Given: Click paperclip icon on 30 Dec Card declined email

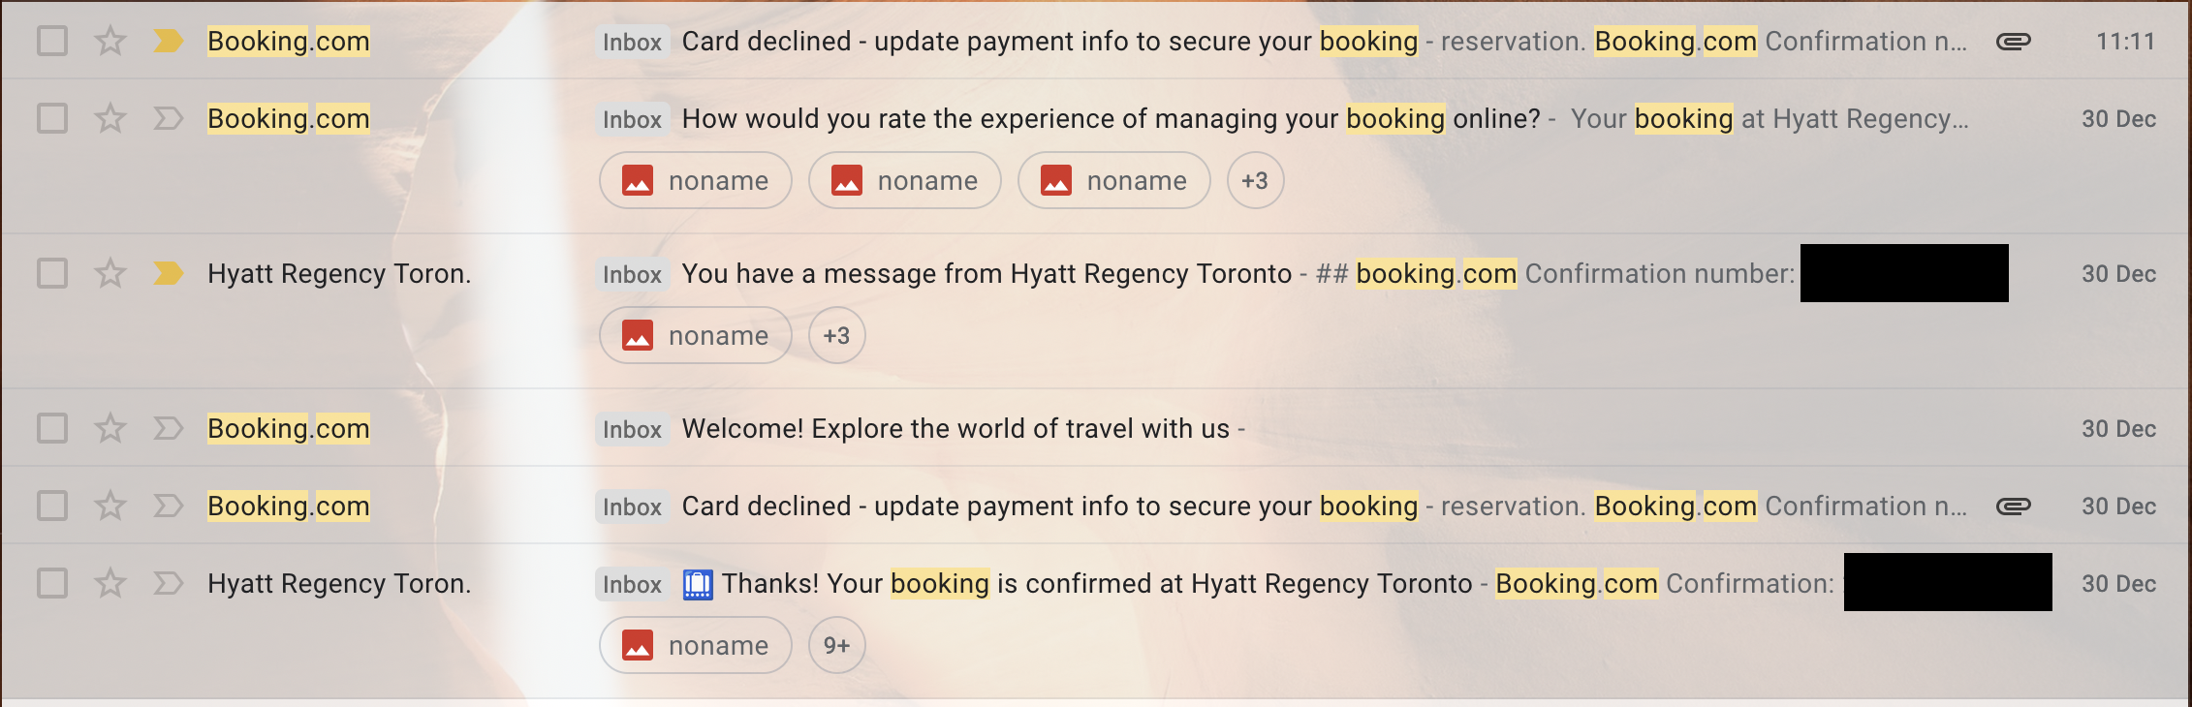Looking at the screenshot, I should coord(2013,507).
